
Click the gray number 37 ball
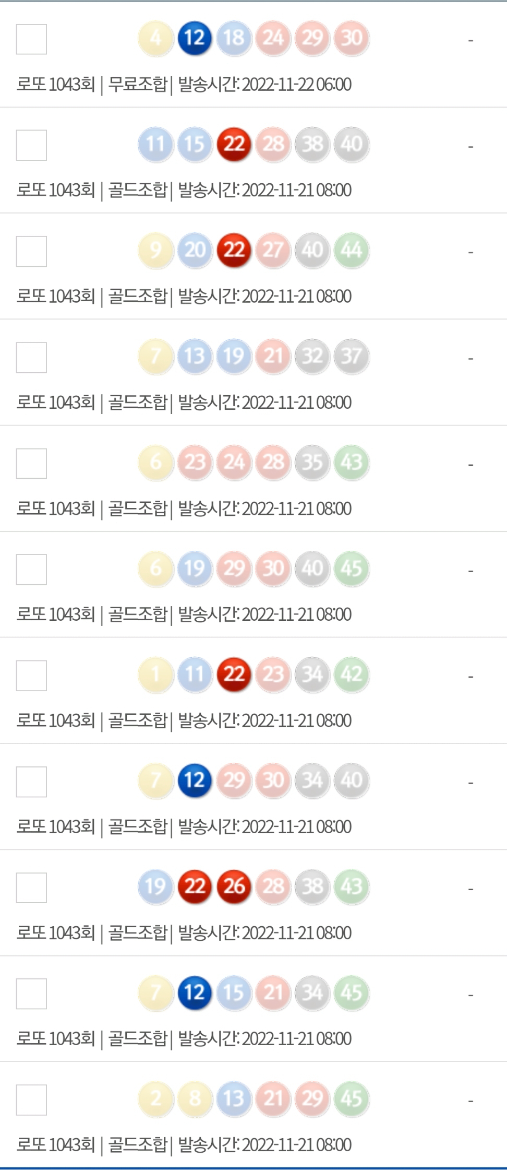[352, 356]
